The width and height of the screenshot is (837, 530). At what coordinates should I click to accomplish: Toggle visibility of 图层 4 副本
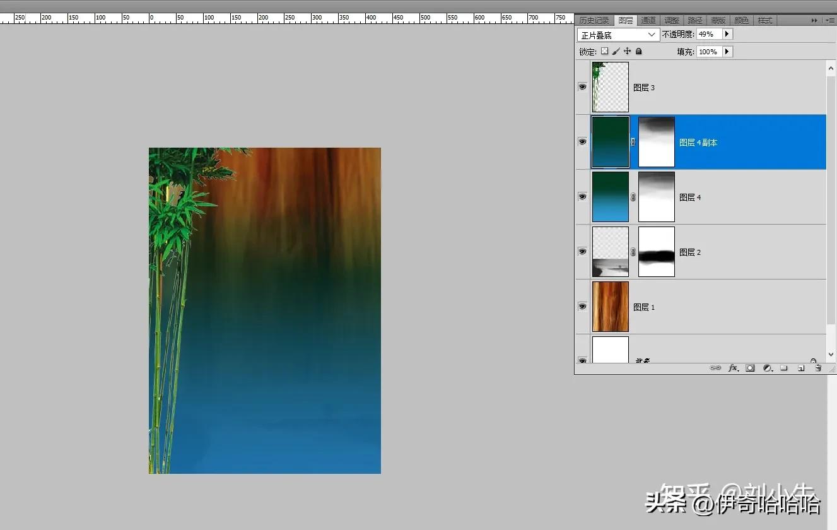[x=582, y=142]
